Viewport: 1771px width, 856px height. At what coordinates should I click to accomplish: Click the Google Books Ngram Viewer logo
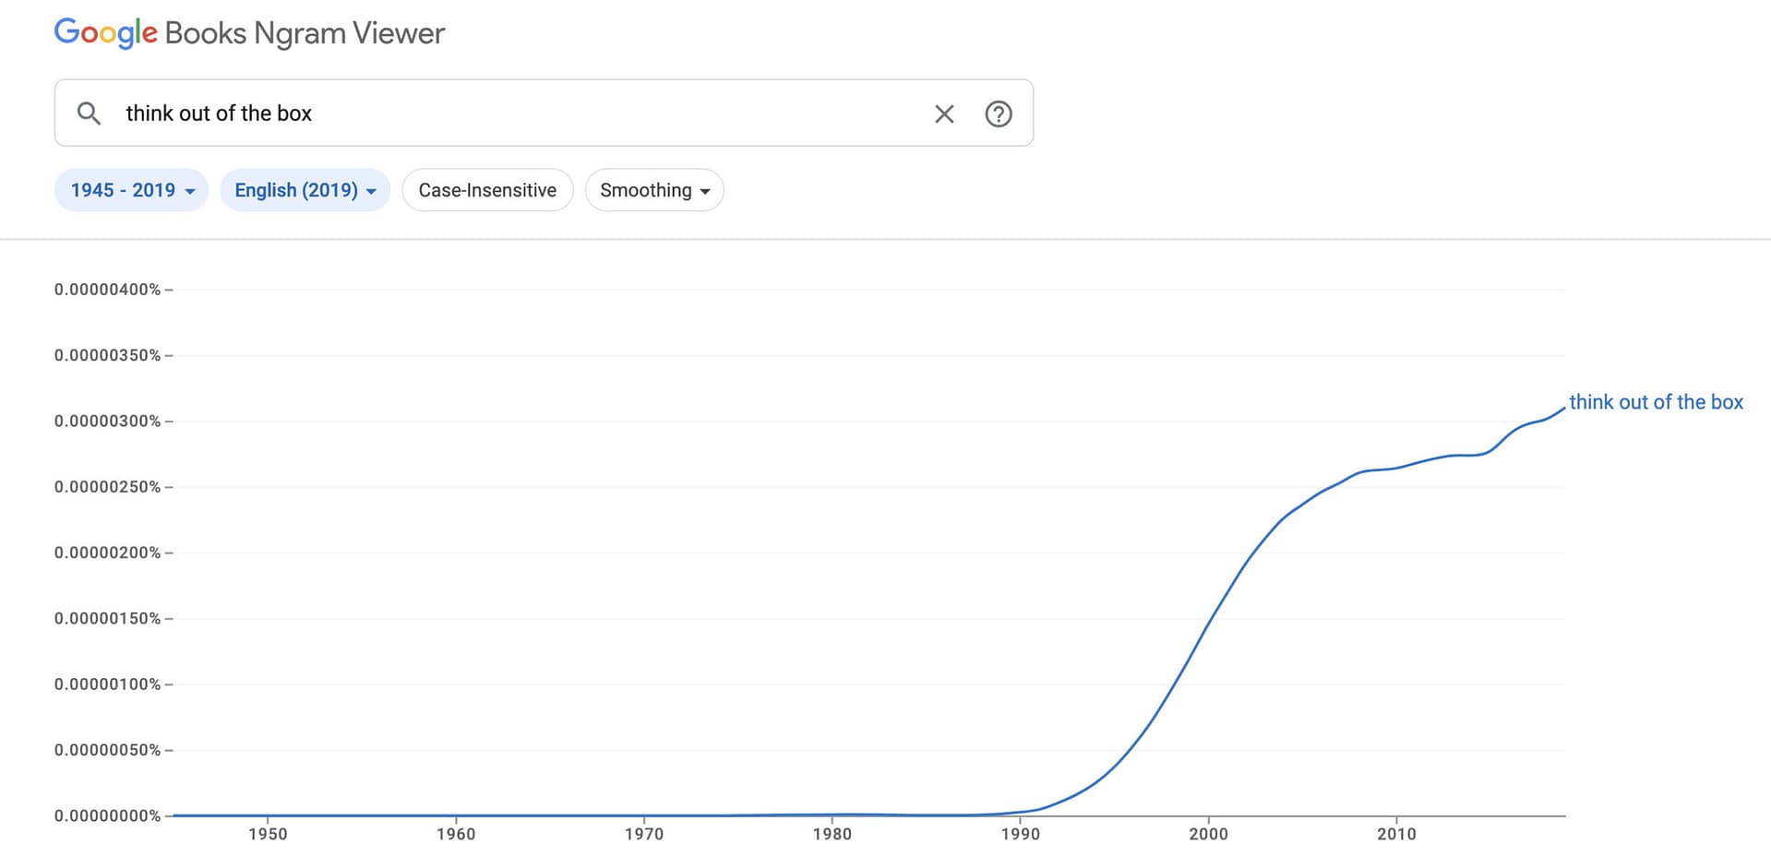[x=249, y=33]
